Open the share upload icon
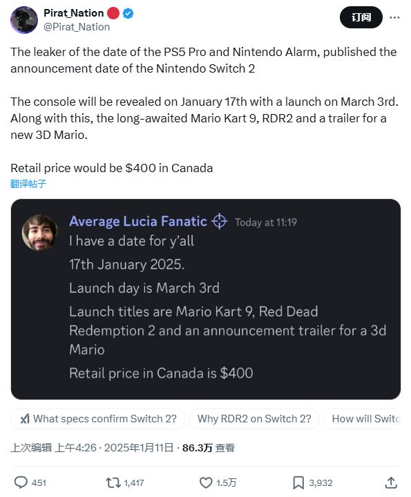The height and width of the screenshot is (497, 411). 391,482
